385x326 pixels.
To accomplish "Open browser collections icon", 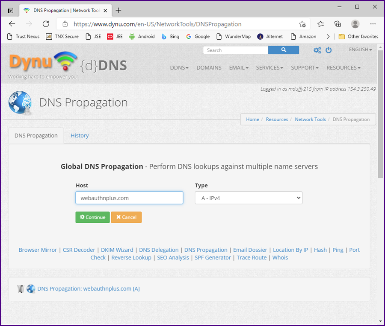I will (338, 24).
